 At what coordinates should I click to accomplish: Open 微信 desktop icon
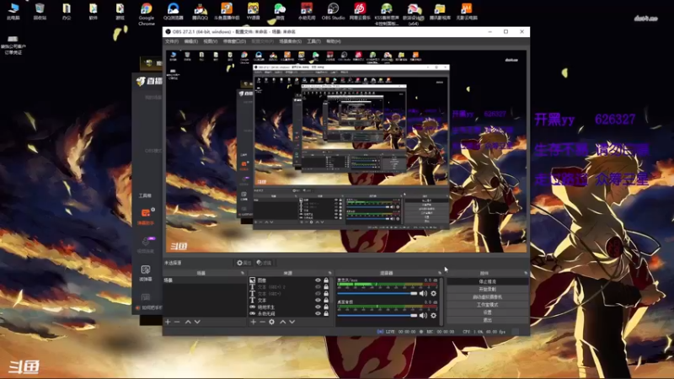point(280,12)
